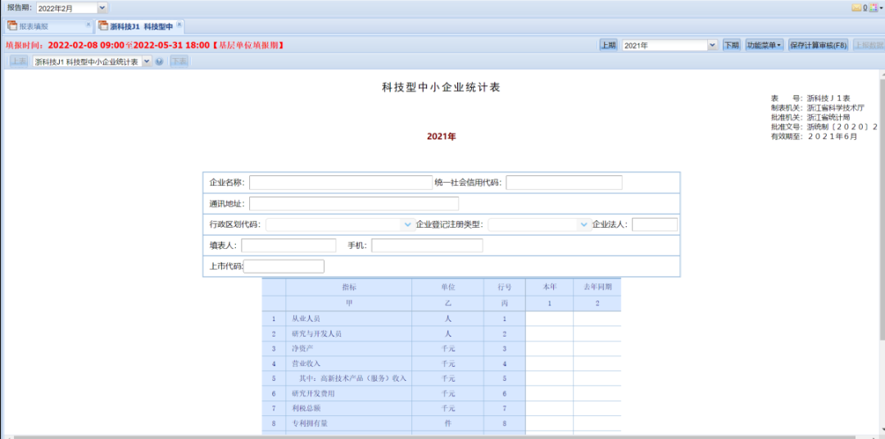Open the colorful theme grid icon

tap(874, 8)
